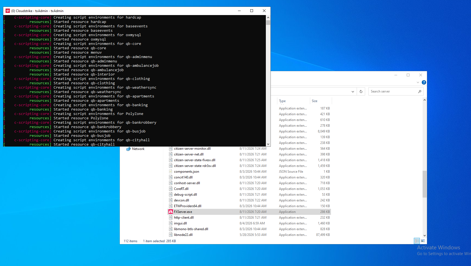Click the citizen-server-state-rdr3sv.dll file icon

click(x=171, y=166)
